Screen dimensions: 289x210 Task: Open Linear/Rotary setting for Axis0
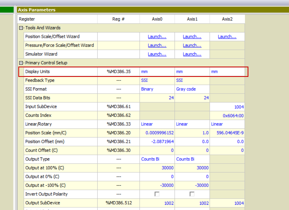click(157, 124)
